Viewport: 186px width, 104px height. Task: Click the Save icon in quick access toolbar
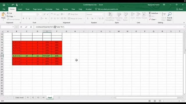(x=4, y=5)
